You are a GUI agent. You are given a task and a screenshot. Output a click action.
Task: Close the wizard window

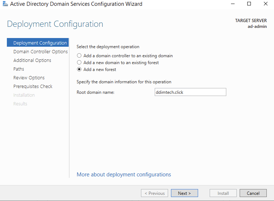(x=265, y=4)
